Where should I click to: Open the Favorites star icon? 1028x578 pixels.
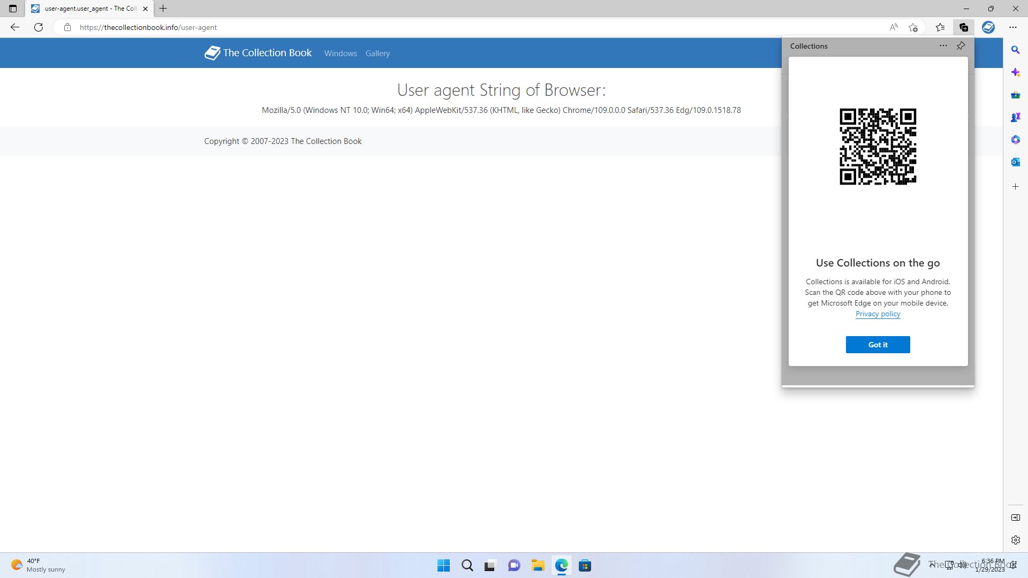(940, 27)
